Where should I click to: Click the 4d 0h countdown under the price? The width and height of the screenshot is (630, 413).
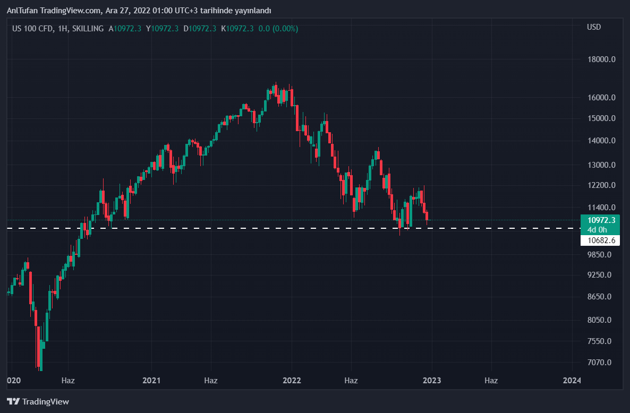coord(598,229)
